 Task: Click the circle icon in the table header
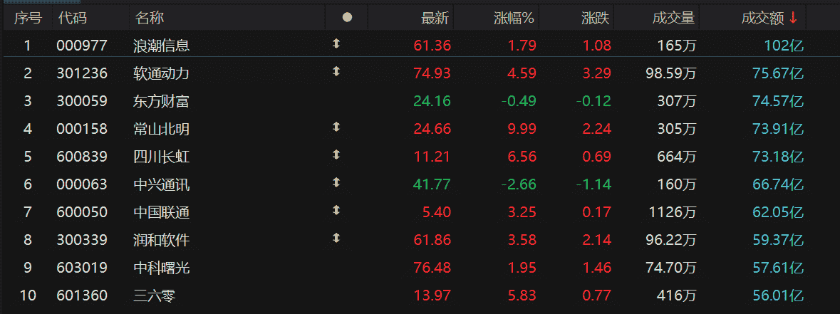[347, 18]
